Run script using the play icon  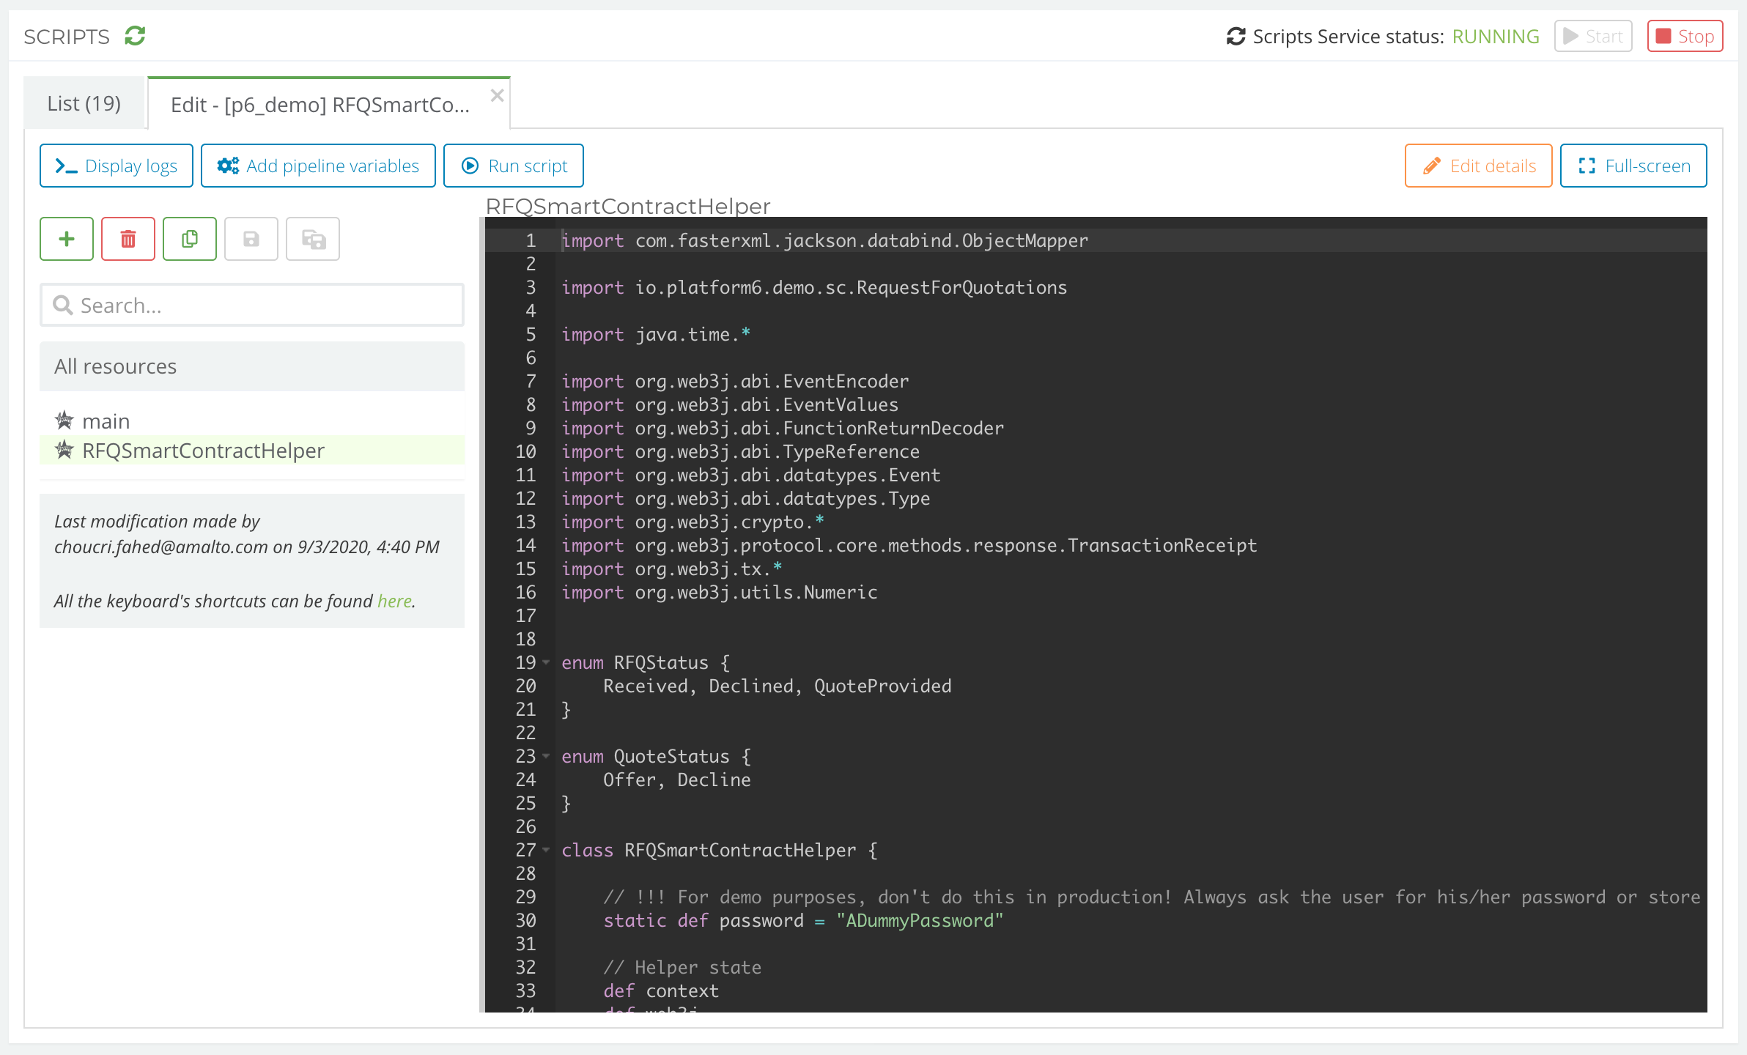tap(470, 166)
